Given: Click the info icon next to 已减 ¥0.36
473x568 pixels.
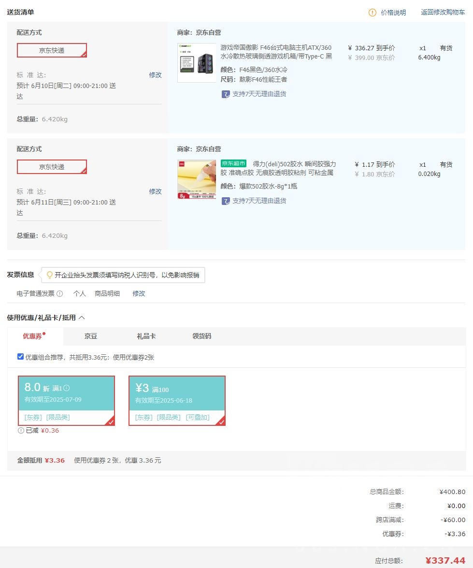Looking at the screenshot, I should click(x=20, y=430).
